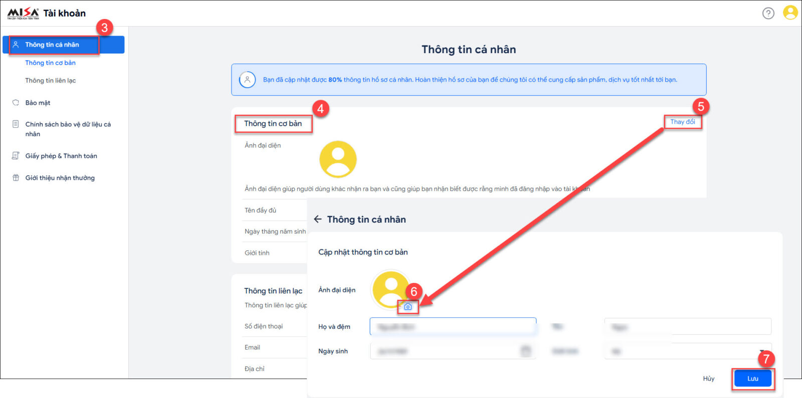Click the shield icon for Bảo mật
Screen dimensions: 802x398
coord(16,103)
